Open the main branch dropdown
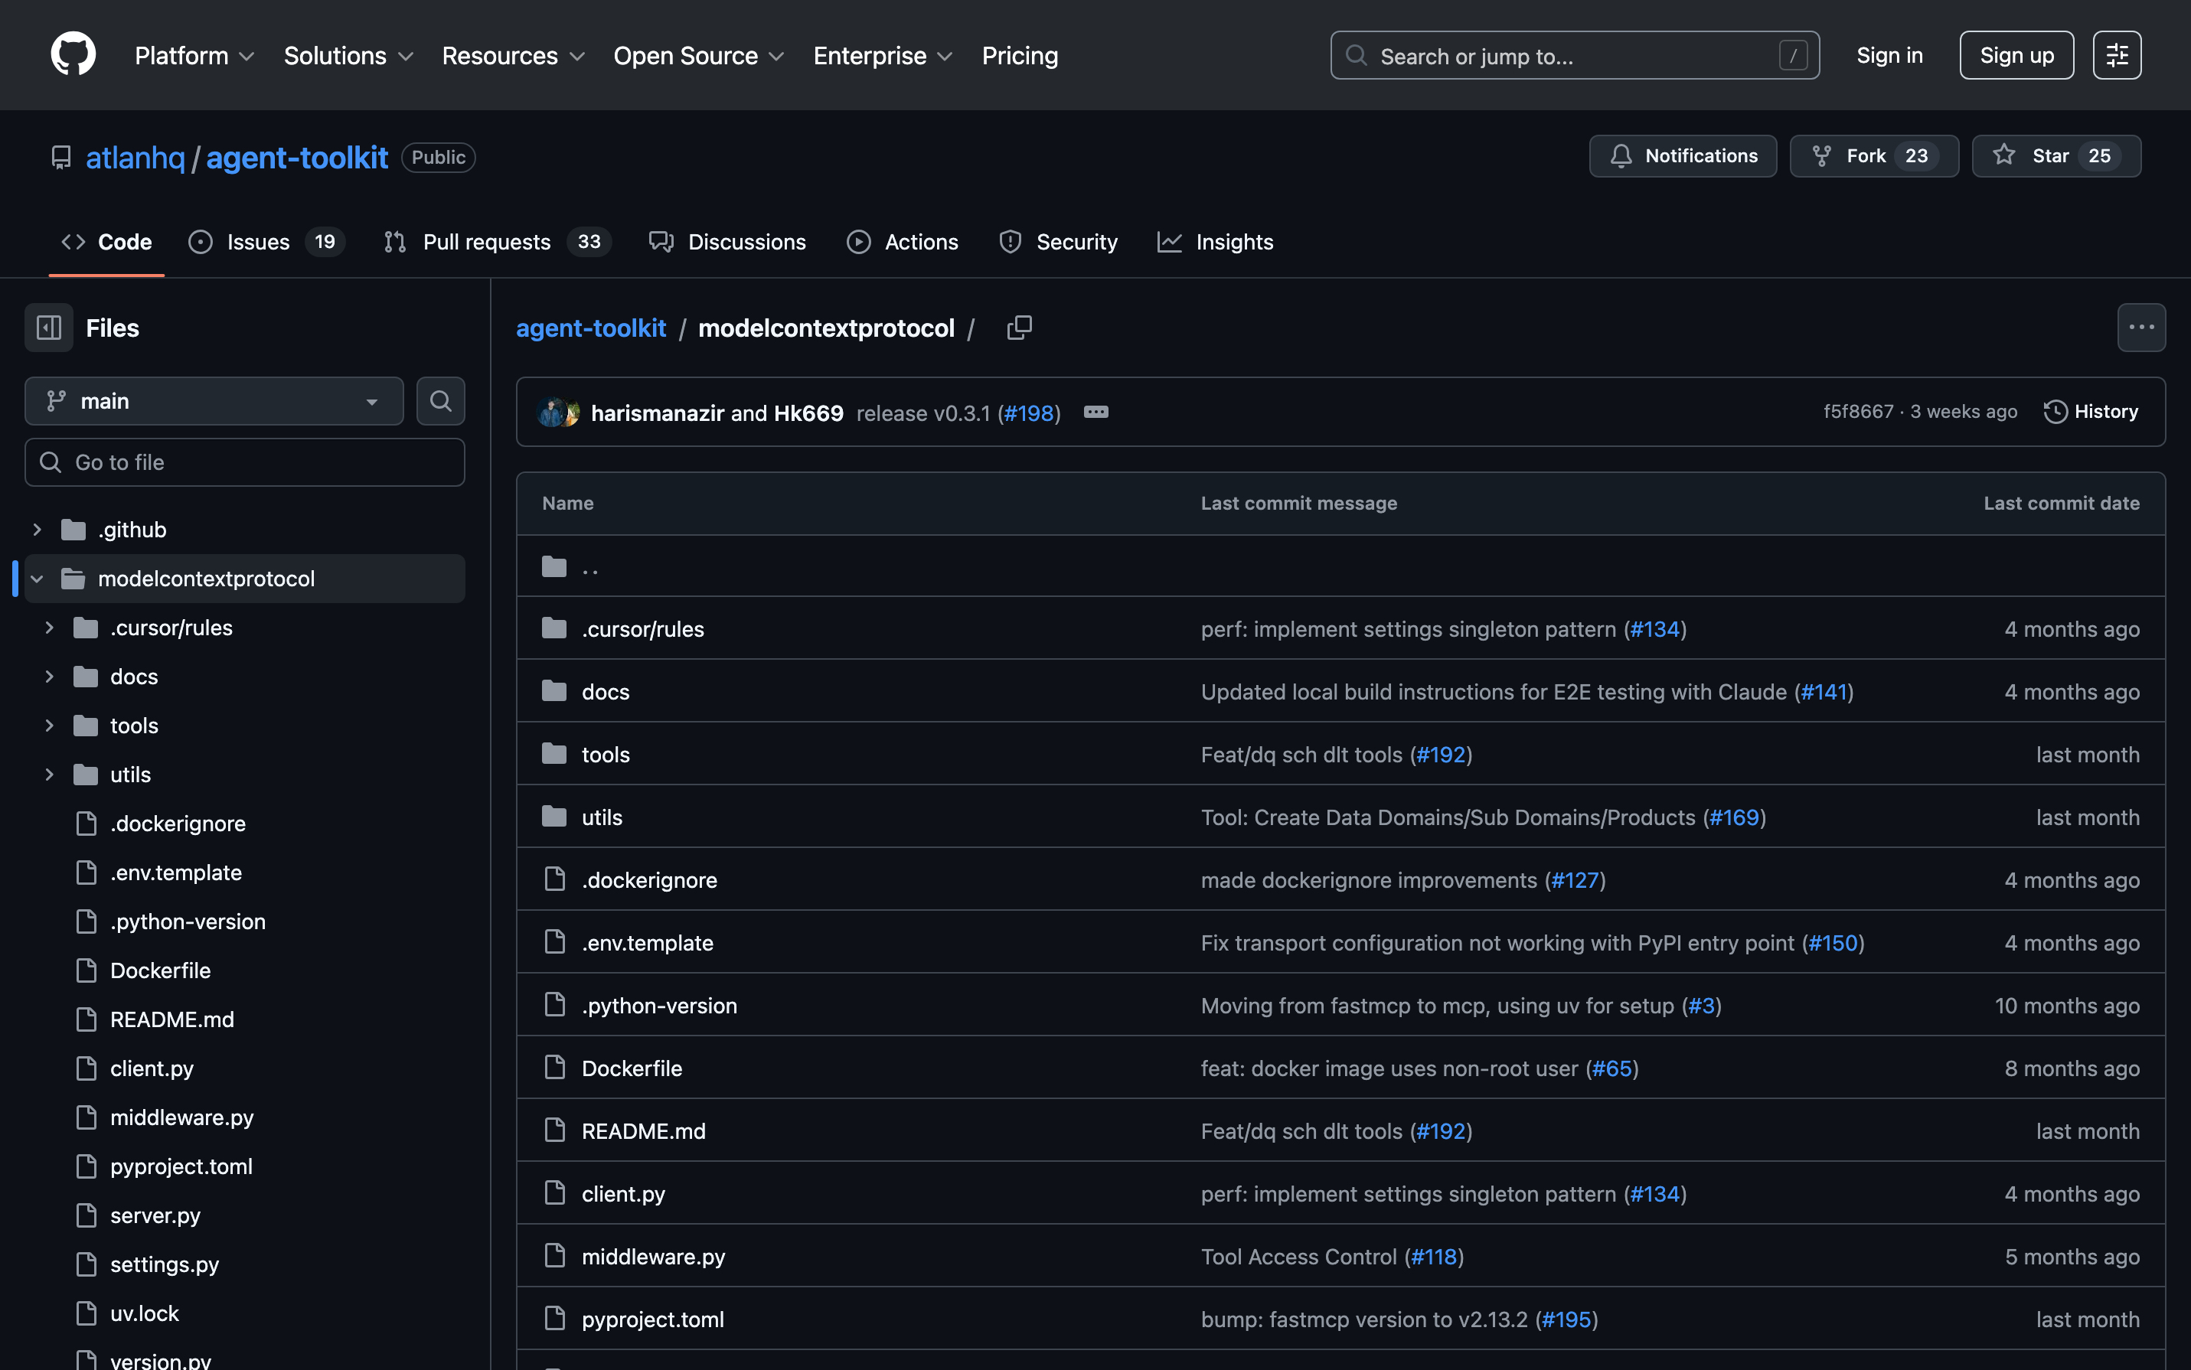Screen dimensions: 2191x1370 (x=214, y=401)
